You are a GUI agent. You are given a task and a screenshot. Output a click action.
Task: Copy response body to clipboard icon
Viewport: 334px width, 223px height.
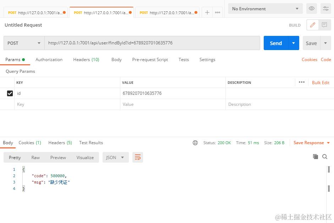pos(316,157)
